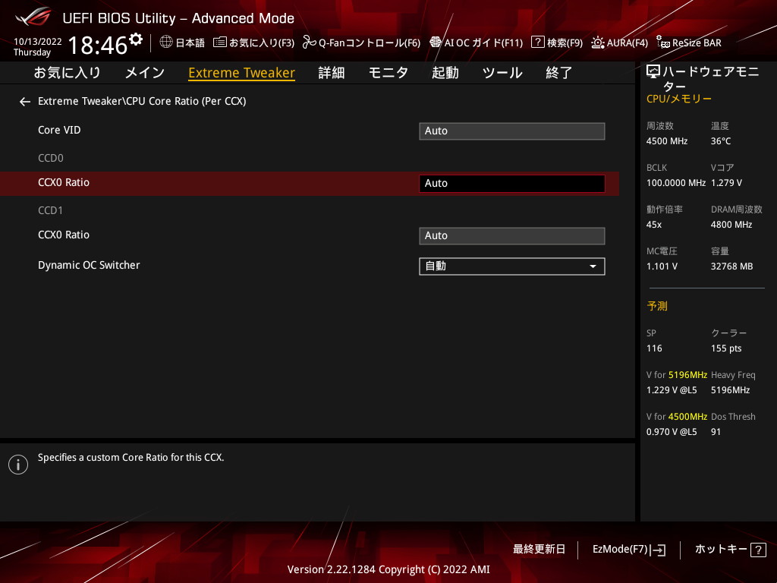Switch to お気に入り tab
This screenshot has width=777, height=583.
click(67, 73)
